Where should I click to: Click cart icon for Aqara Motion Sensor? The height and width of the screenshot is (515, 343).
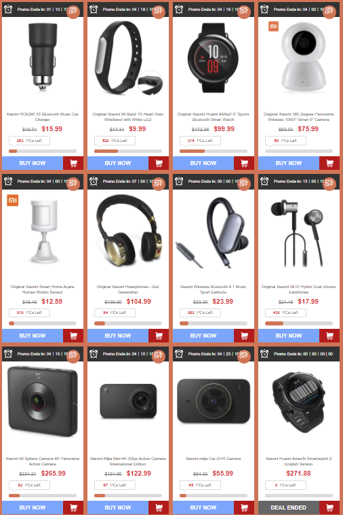tap(73, 336)
